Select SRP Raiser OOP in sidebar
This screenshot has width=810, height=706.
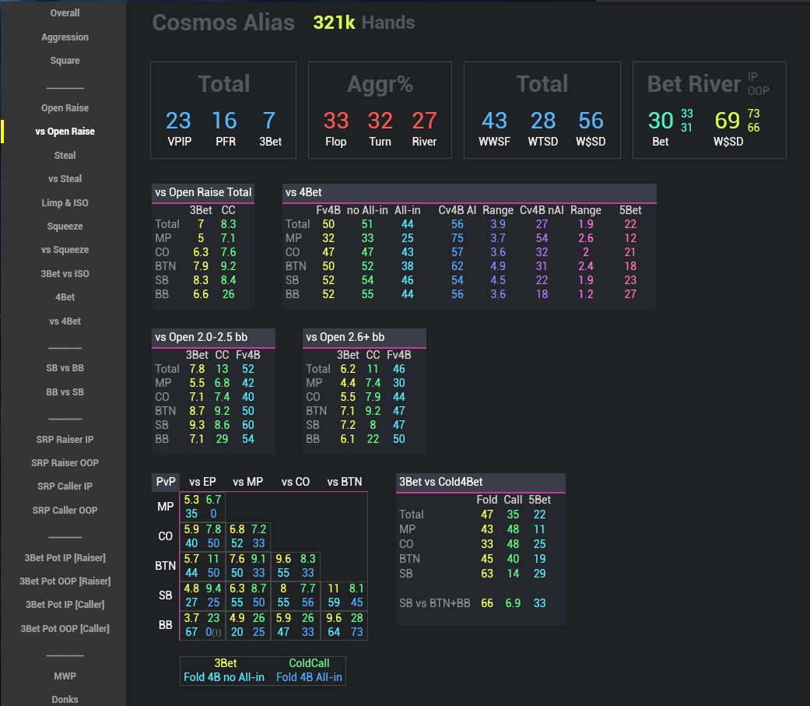[65, 462]
